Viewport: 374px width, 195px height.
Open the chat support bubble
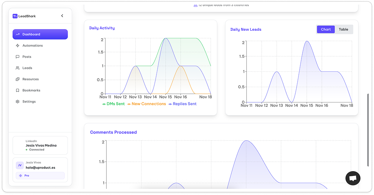[x=353, y=178]
